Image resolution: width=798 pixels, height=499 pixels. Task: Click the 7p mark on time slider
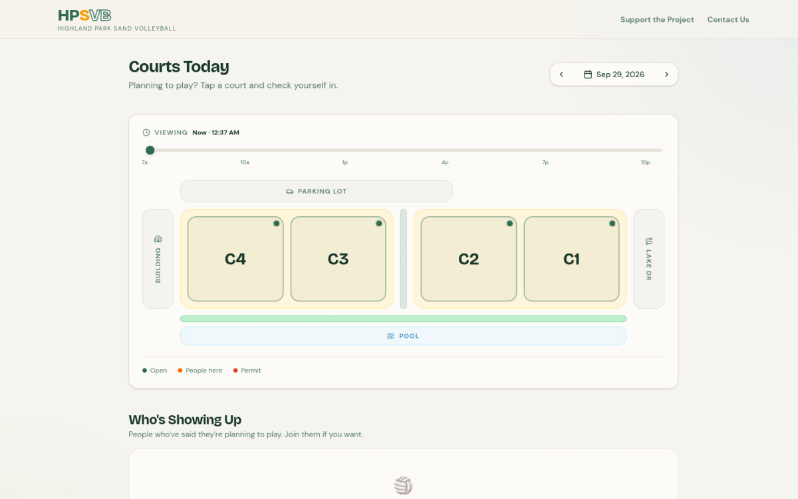[x=545, y=162]
